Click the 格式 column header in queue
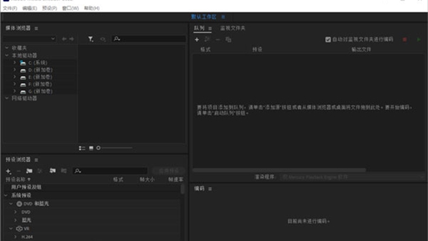 pos(205,49)
